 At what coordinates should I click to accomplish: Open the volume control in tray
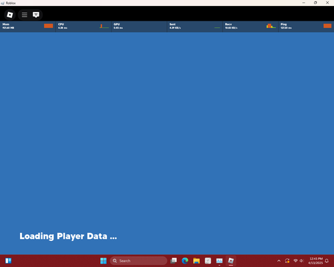pyautogui.click(x=301, y=261)
